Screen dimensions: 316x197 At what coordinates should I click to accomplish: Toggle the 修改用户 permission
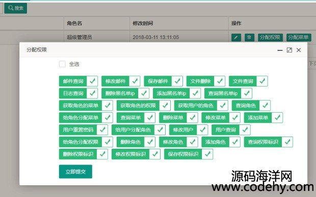tap(189, 130)
